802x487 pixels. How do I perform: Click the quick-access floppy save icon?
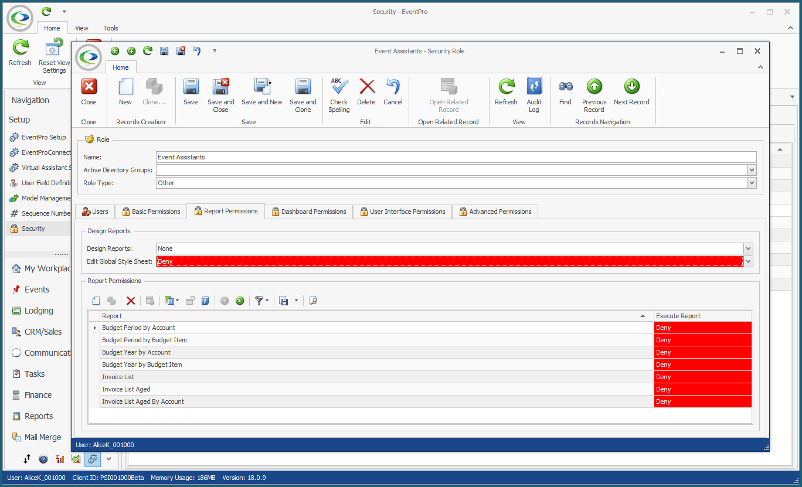[x=165, y=51]
